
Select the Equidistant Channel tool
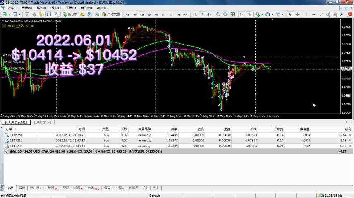[x=328, y=14]
